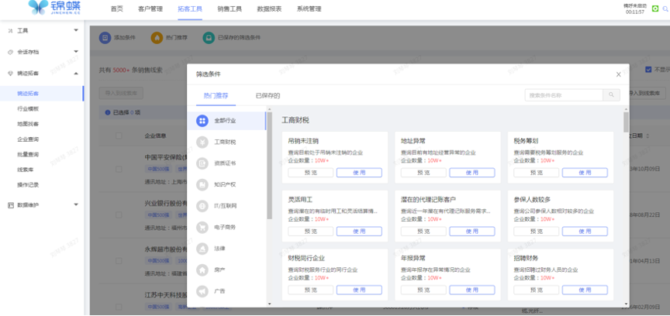Tick the checkbox for 中国平安保险 row

point(119,169)
